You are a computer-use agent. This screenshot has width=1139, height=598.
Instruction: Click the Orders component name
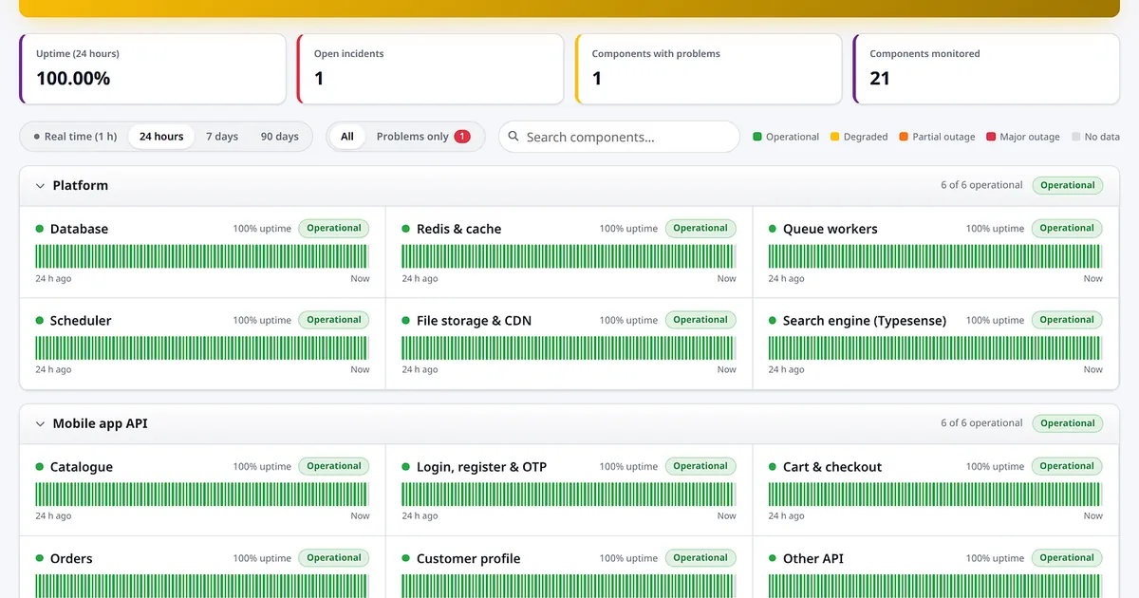point(71,559)
